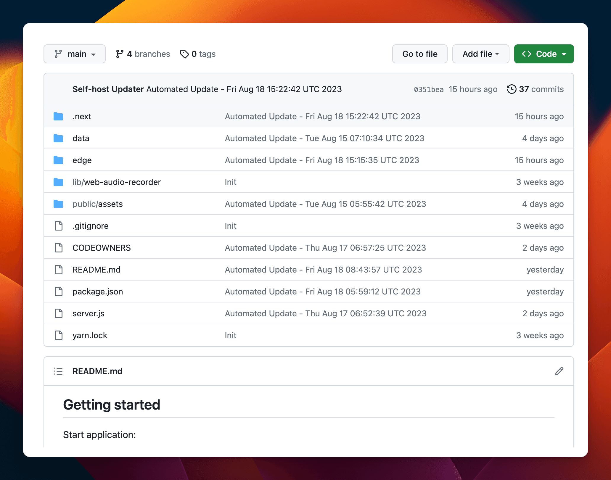Expand the green Code dropdown
The height and width of the screenshot is (480, 611).
(x=544, y=54)
